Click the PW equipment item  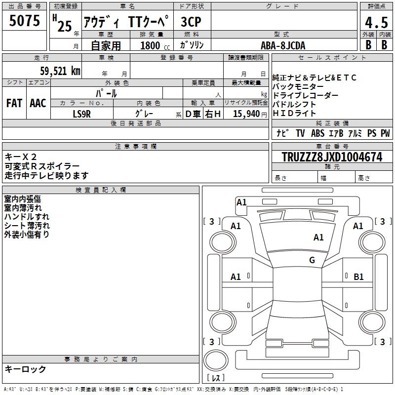pos(385,133)
